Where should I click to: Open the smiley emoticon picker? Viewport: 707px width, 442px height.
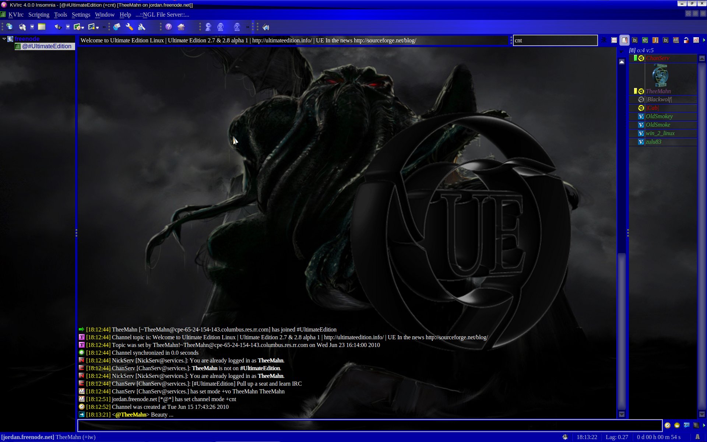click(677, 425)
